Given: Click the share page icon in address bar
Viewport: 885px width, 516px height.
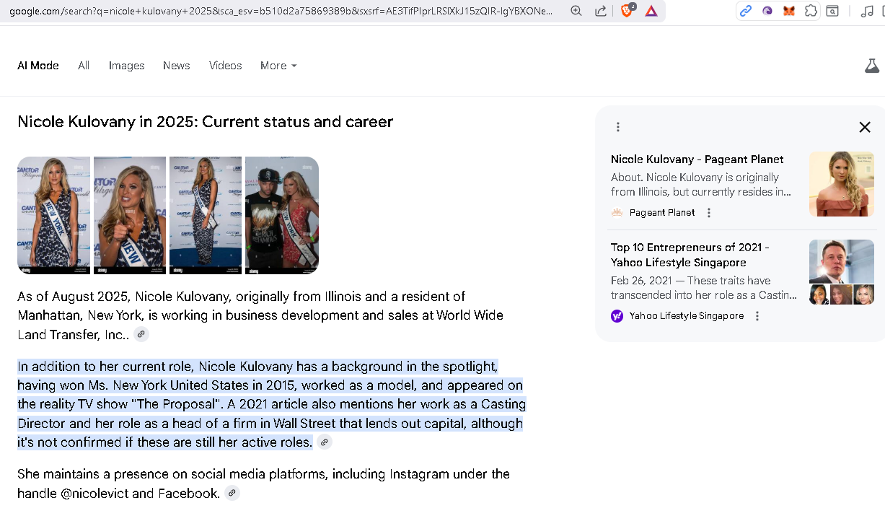Looking at the screenshot, I should [600, 11].
